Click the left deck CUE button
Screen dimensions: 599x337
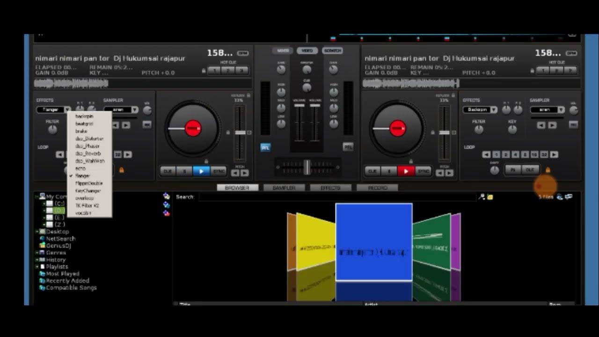pos(168,171)
